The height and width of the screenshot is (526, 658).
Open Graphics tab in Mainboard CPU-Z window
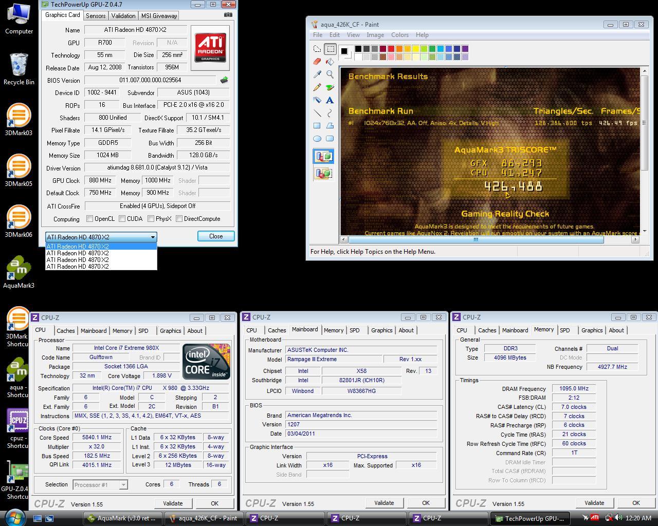coord(382,330)
